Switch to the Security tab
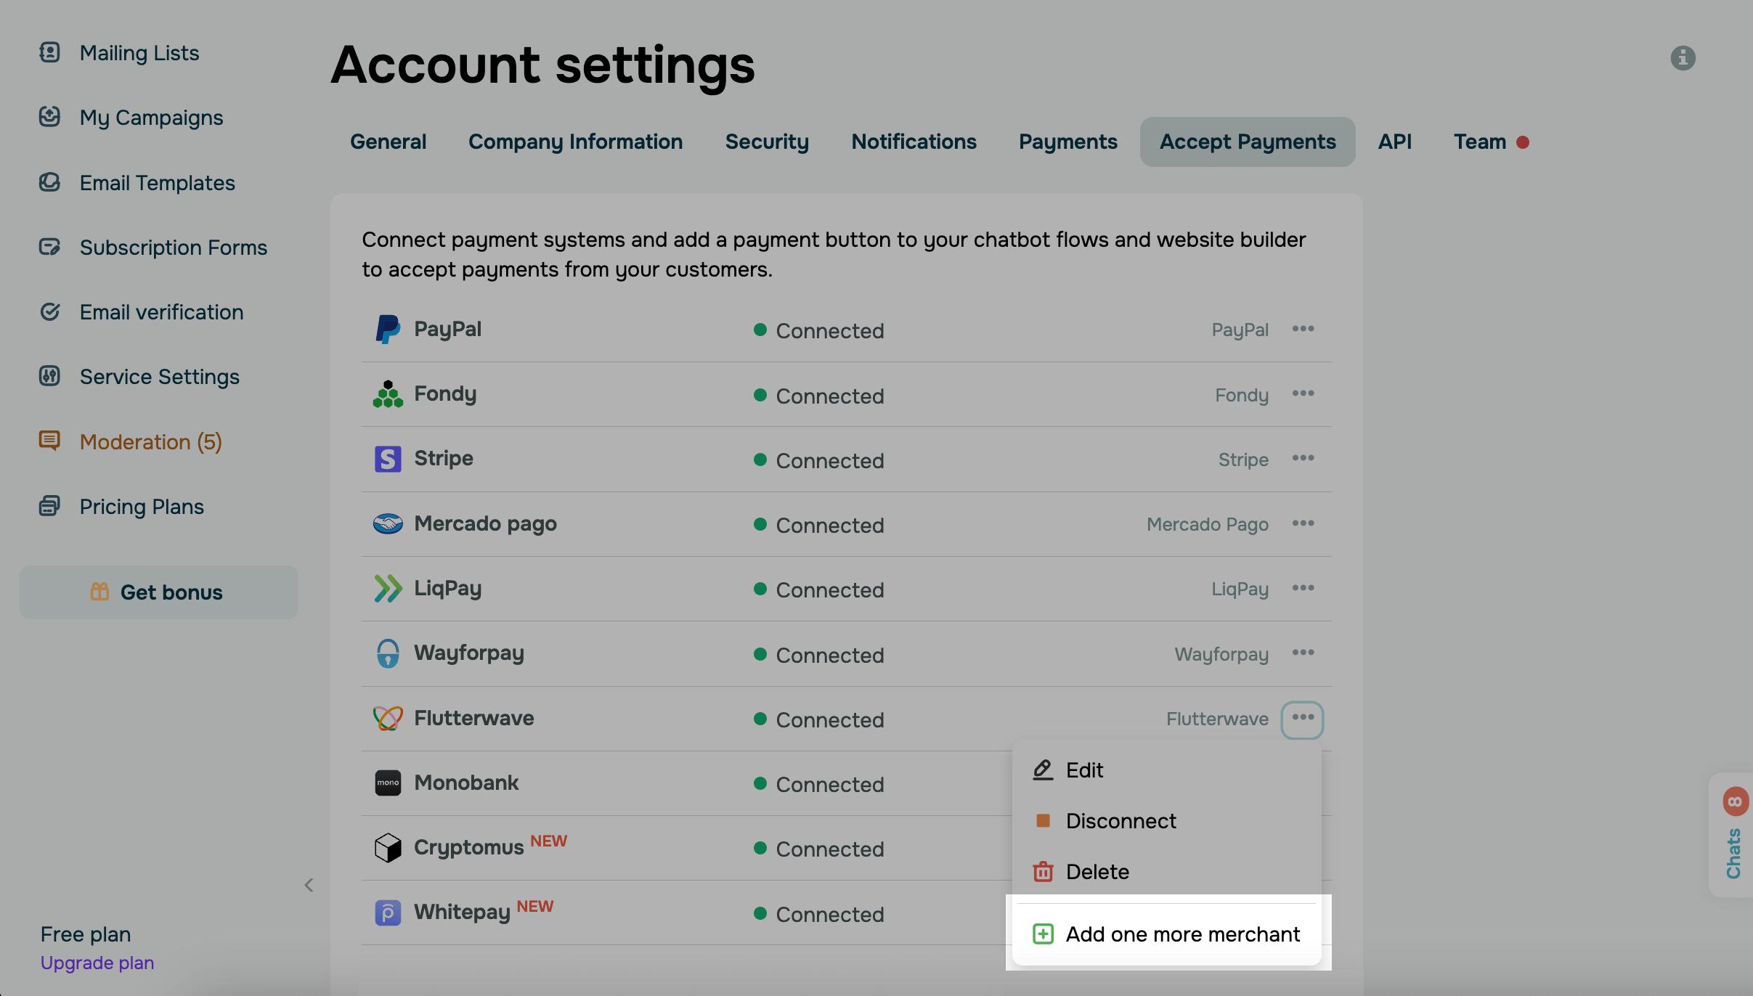The image size is (1753, 996). (x=767, y=142)
